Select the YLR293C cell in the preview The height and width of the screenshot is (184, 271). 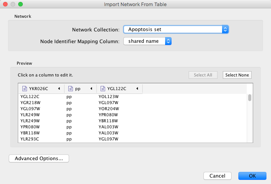click(x=30, y=139)
